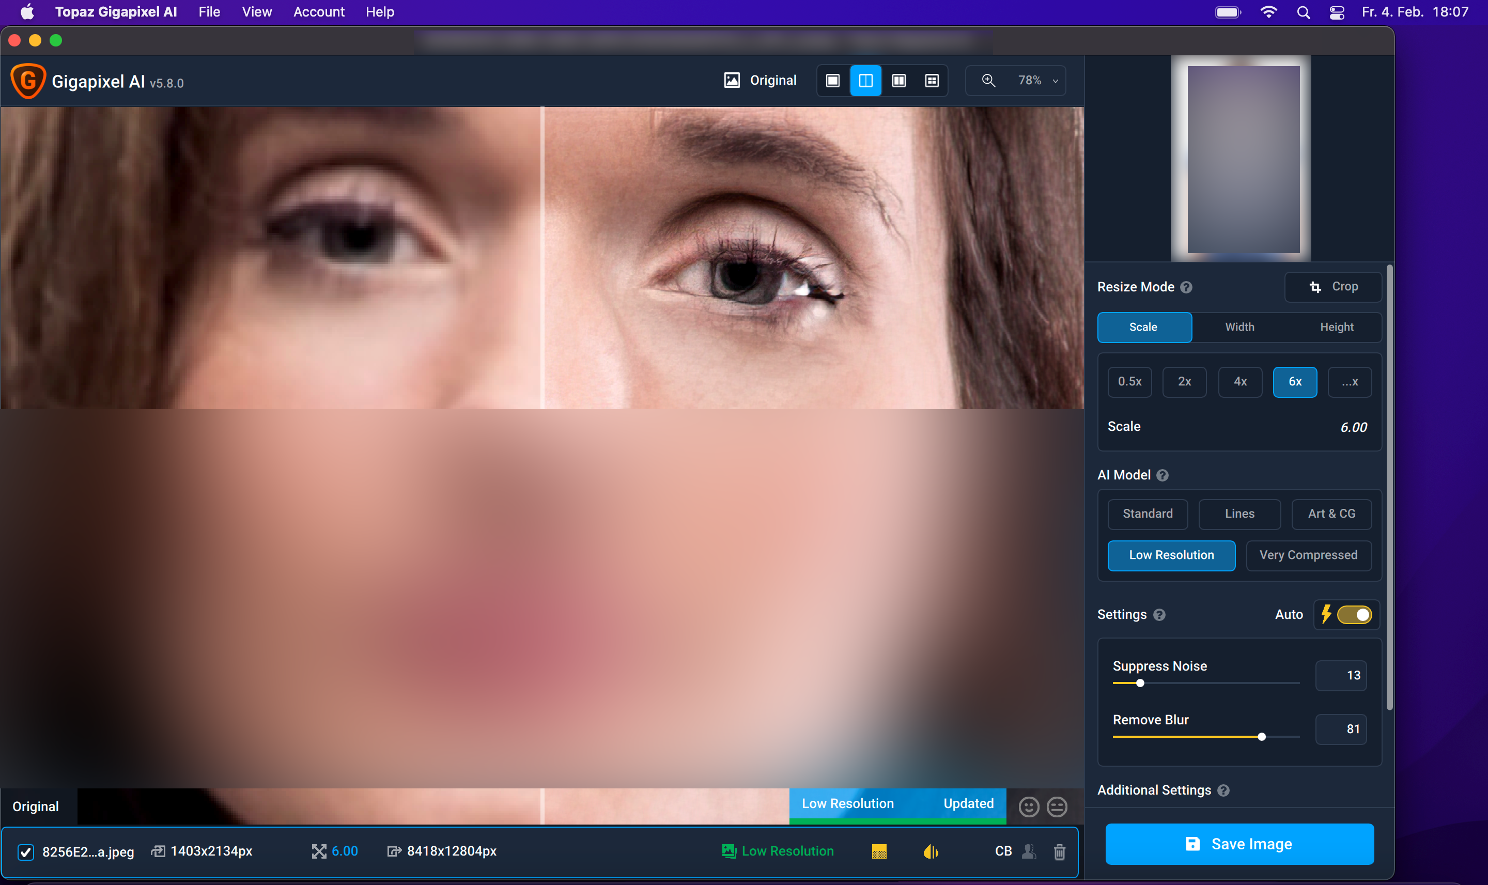Open the custom ...x scale option
Screen dimensions: 1488x885
pyautogui.click(x=1350, y=382)
